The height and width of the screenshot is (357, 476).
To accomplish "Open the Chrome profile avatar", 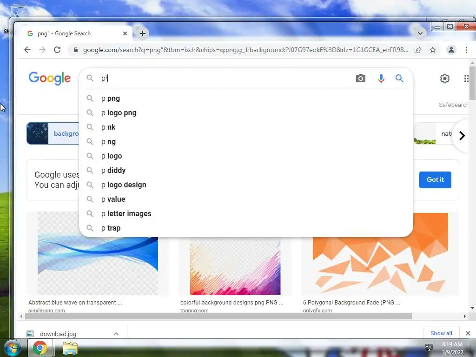I will coord(451,50).
